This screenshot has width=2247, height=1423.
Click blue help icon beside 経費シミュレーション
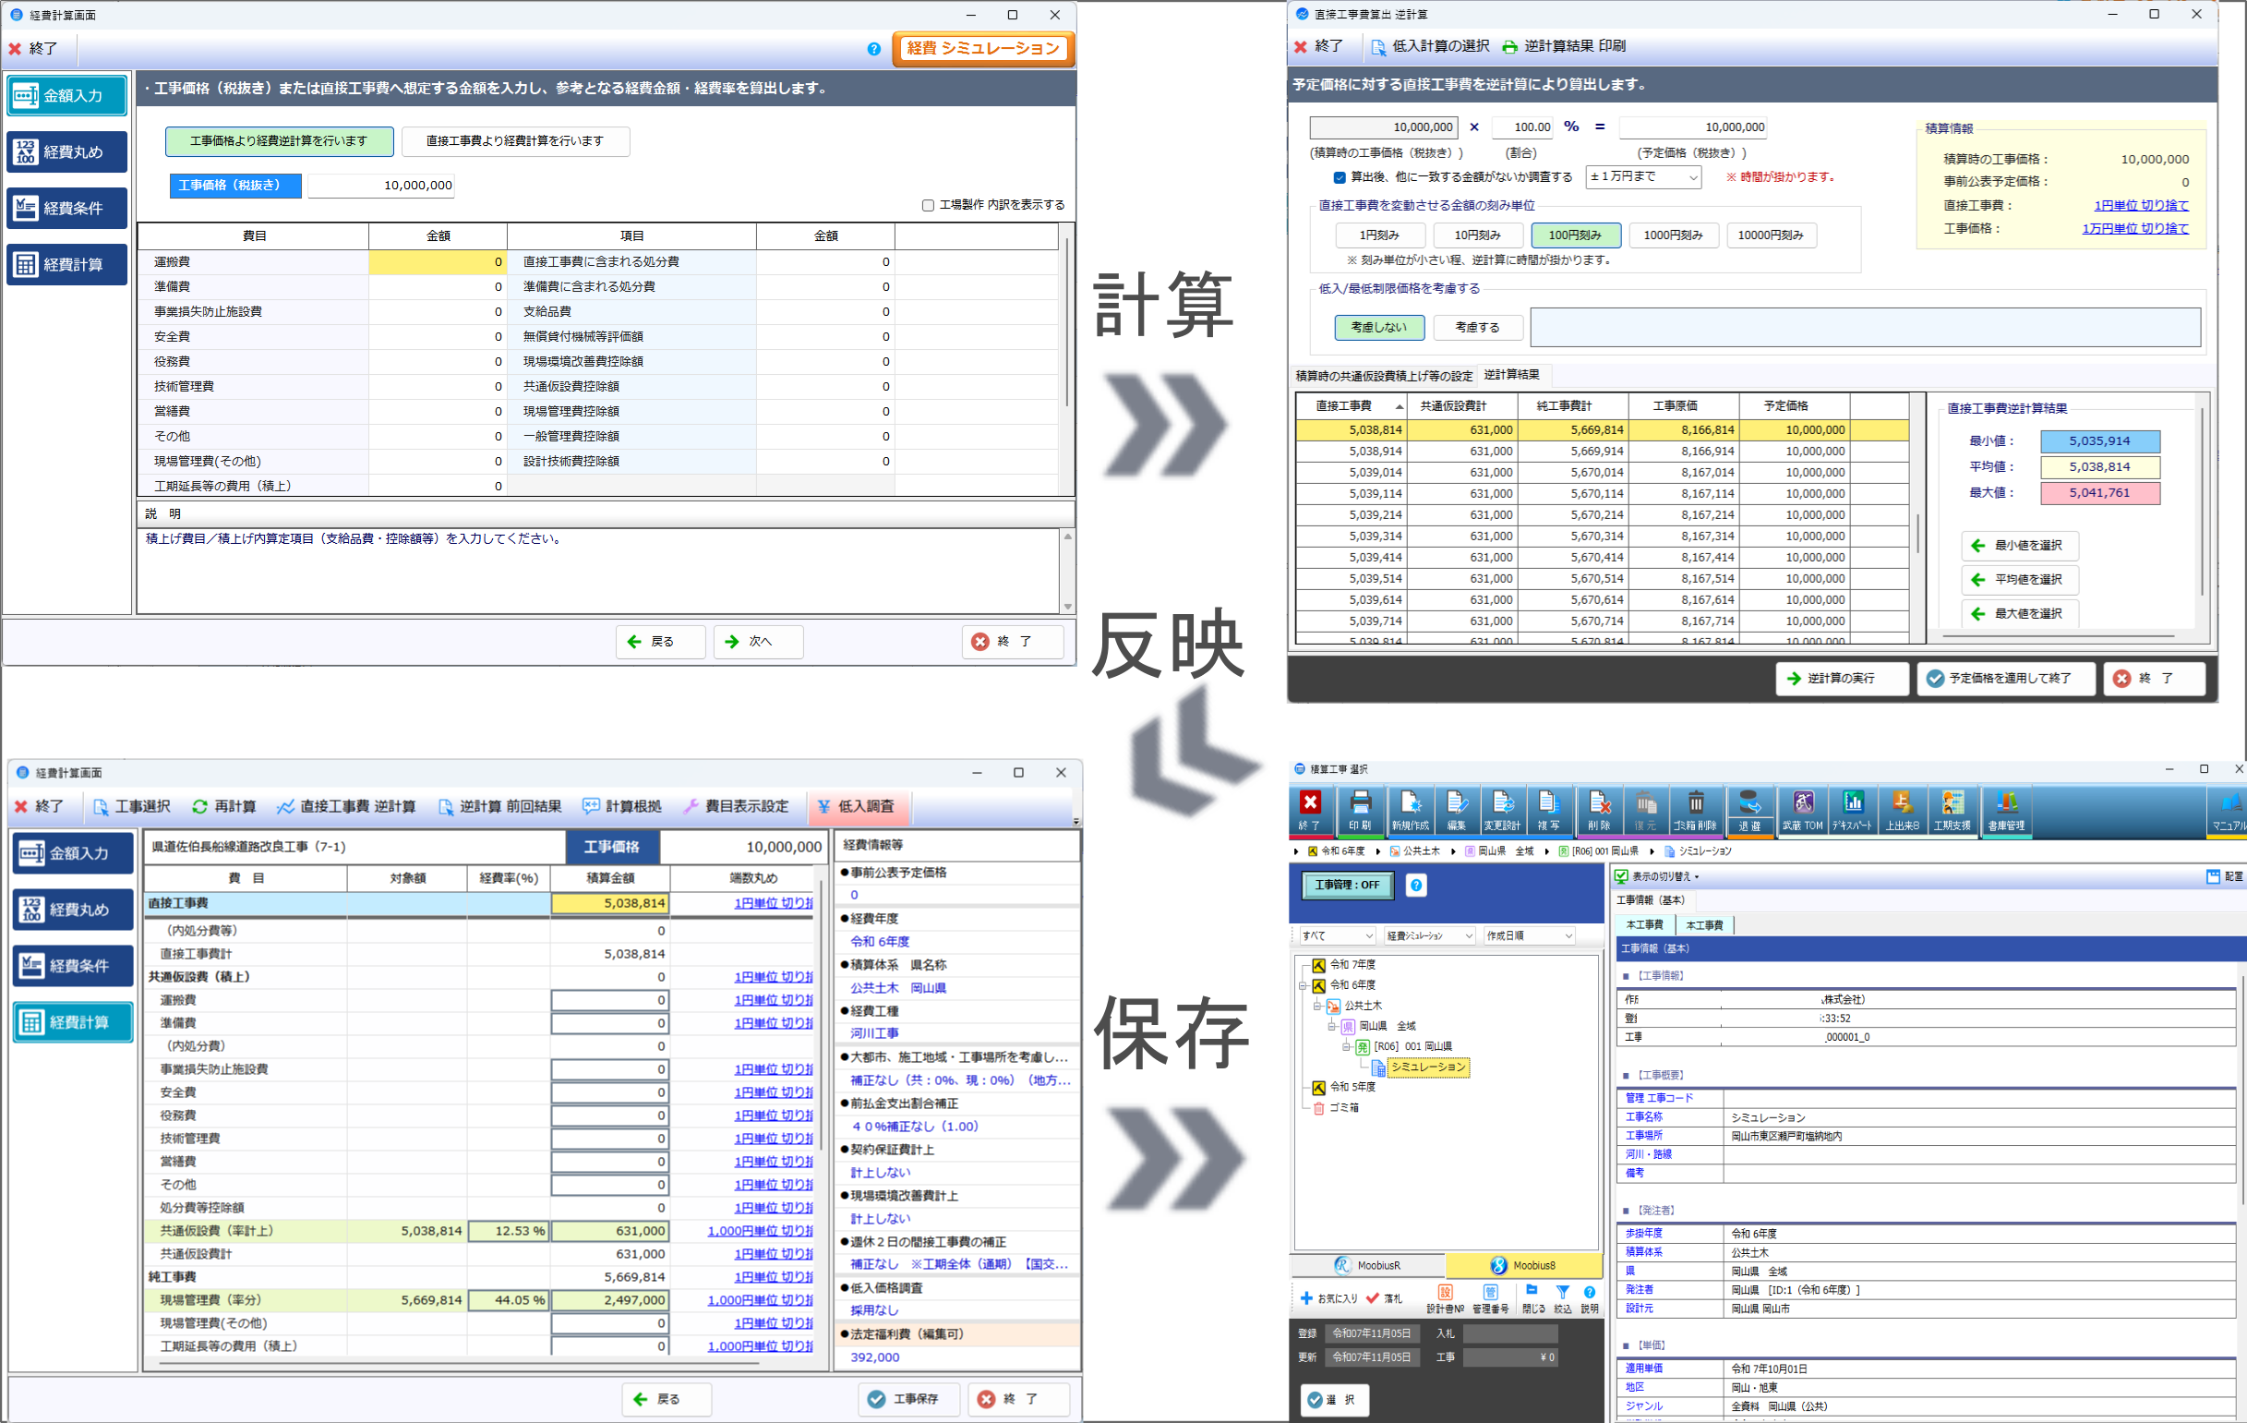click(873, 49)
